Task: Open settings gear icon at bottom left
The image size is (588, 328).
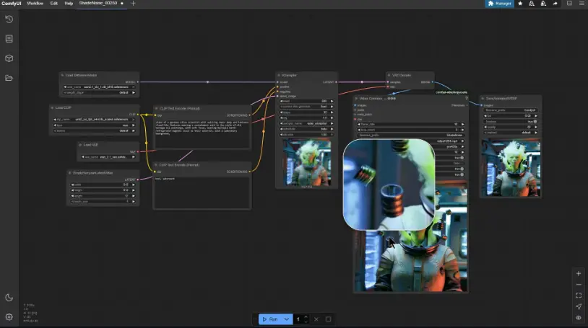Action: 9,316
